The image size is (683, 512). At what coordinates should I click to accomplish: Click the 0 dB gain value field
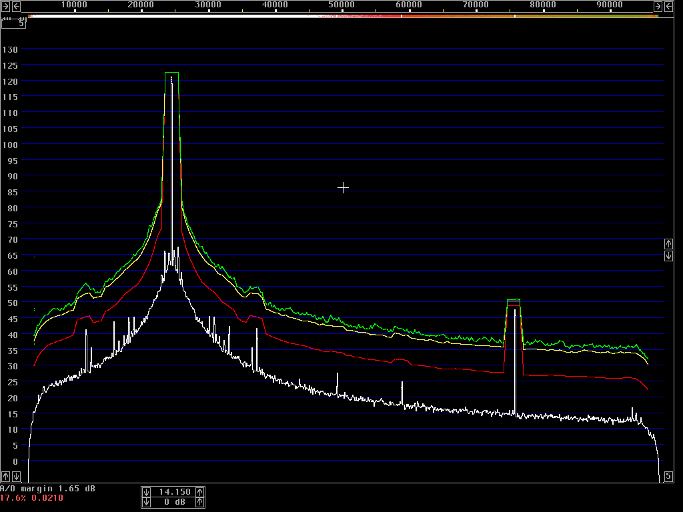coord(174,502)
